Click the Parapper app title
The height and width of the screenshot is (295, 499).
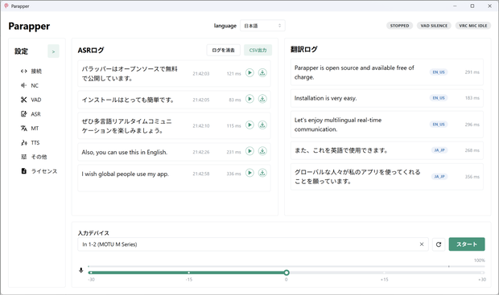[29, 26]
